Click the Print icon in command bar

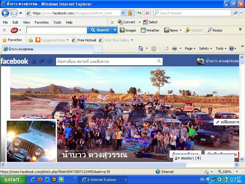175,48
